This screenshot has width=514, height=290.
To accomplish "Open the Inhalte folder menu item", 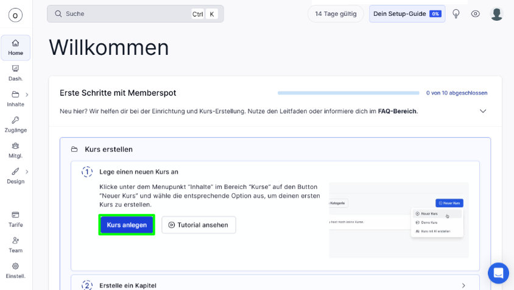I will [15, 99].
